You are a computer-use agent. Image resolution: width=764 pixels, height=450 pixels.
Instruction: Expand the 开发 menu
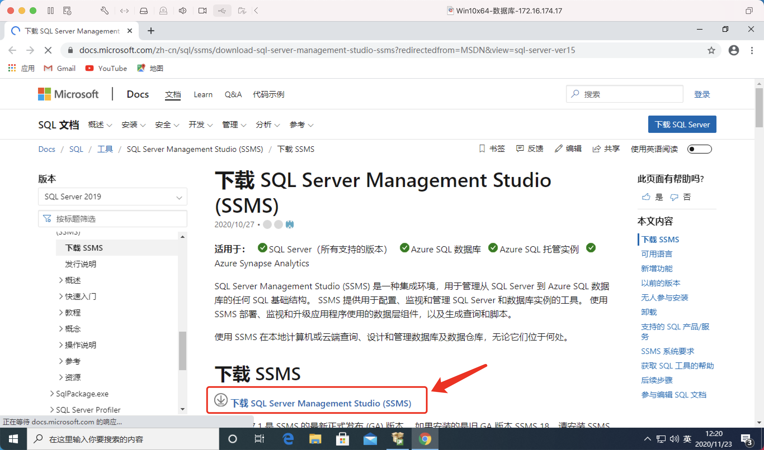point(201,125)
